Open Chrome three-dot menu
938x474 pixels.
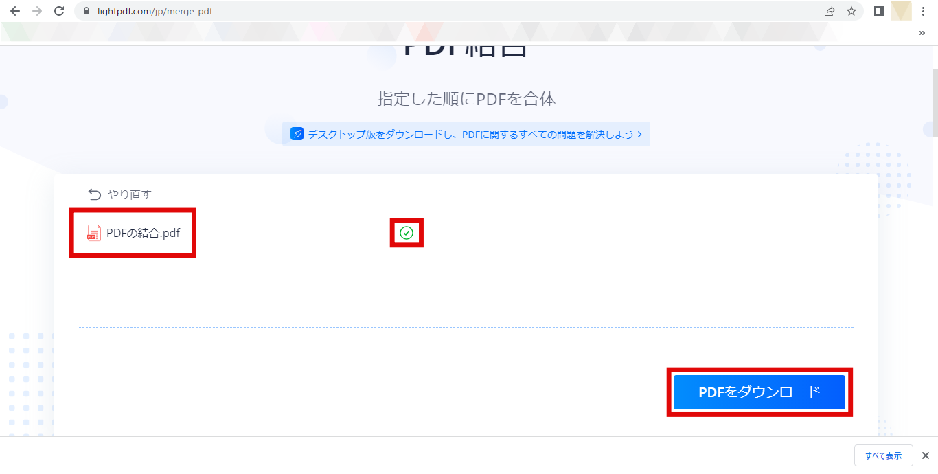click(923, 11)
